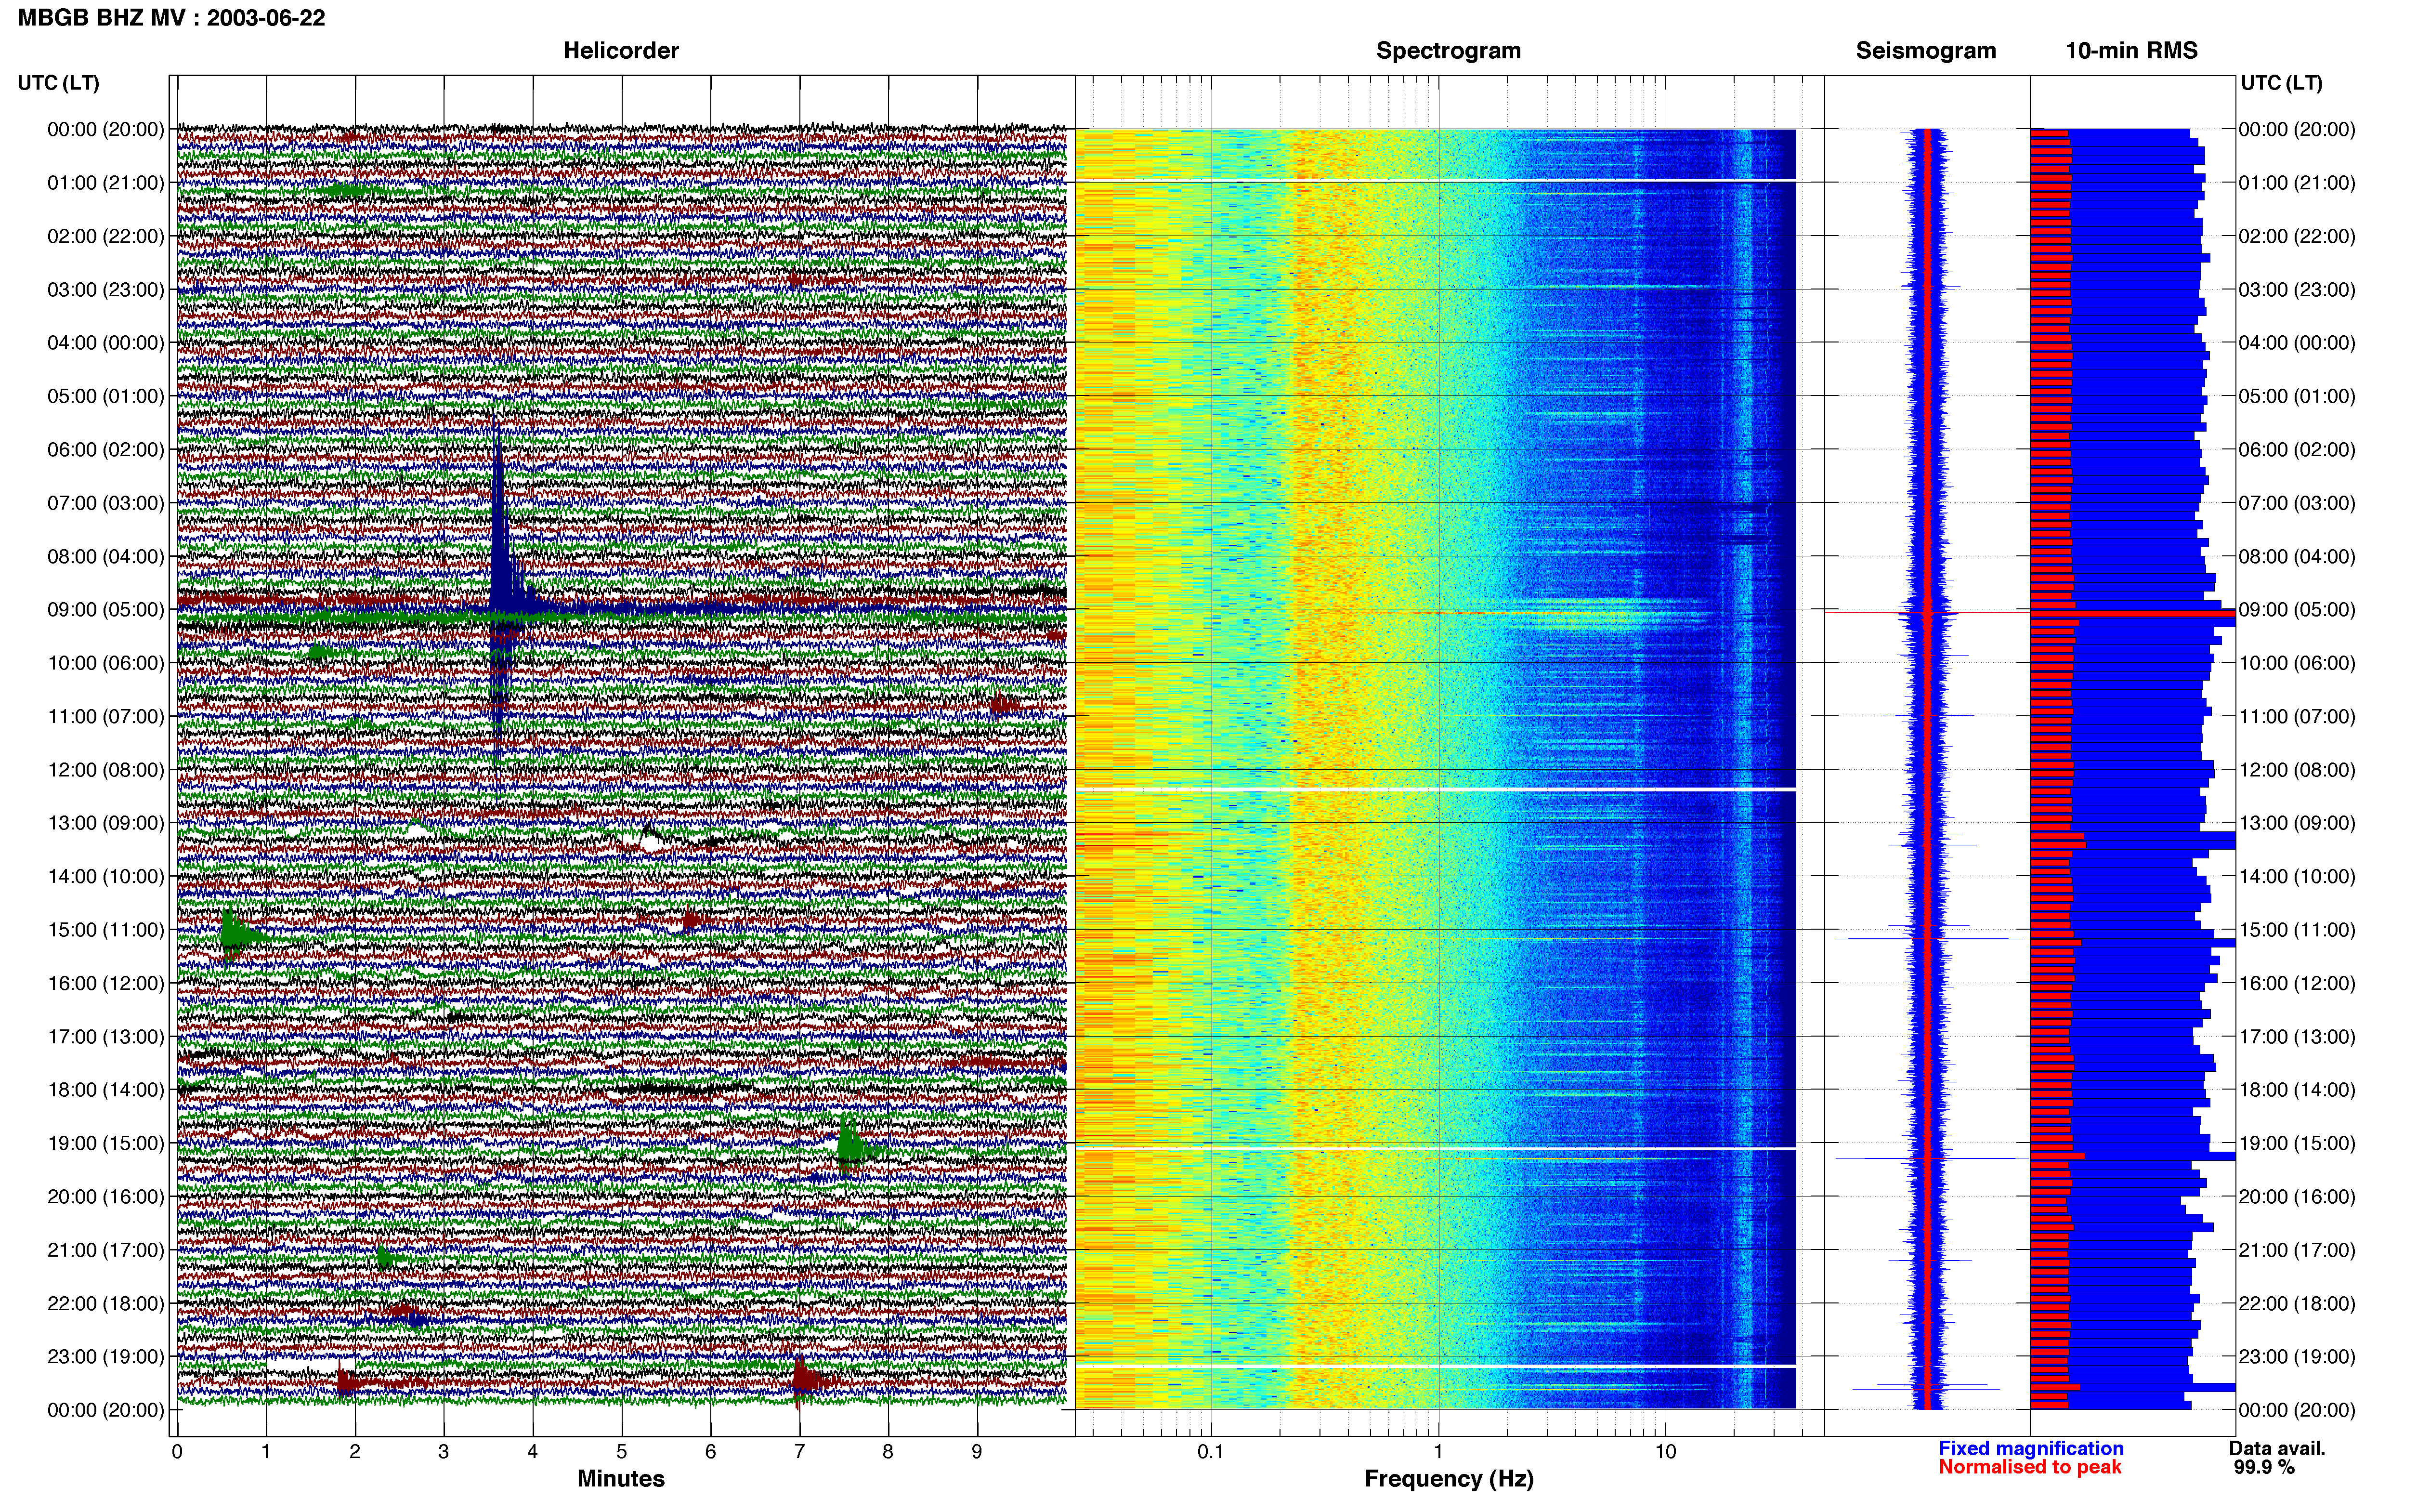The width and height of the screenshot is (2417, 1512).
Task: Click the minute 5 tick label
Action: pos(622,1451)
